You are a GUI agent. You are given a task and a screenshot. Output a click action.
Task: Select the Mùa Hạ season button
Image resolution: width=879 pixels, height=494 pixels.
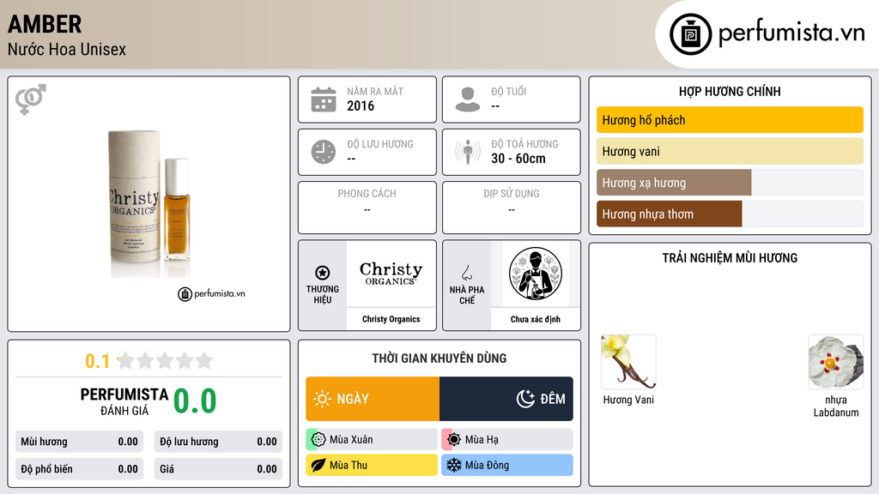tap(507, 440)
